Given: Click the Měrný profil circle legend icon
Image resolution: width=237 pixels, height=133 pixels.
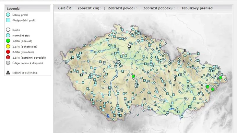Looking at the screenshot, I should point(8,15).
